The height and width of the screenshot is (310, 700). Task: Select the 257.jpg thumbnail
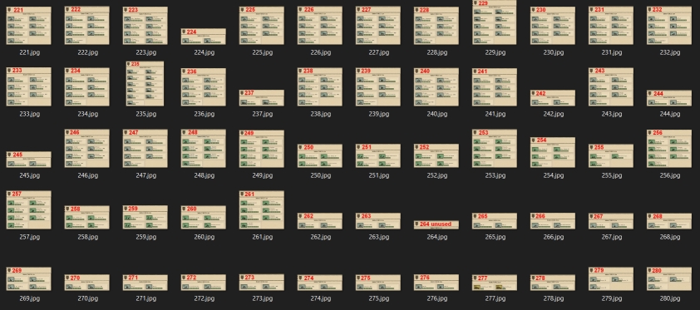click(x=28, y=210)
